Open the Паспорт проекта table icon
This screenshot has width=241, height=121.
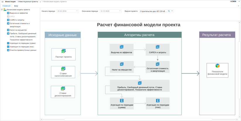63,51
